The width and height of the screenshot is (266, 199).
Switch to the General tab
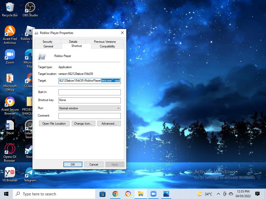[48, 46]
